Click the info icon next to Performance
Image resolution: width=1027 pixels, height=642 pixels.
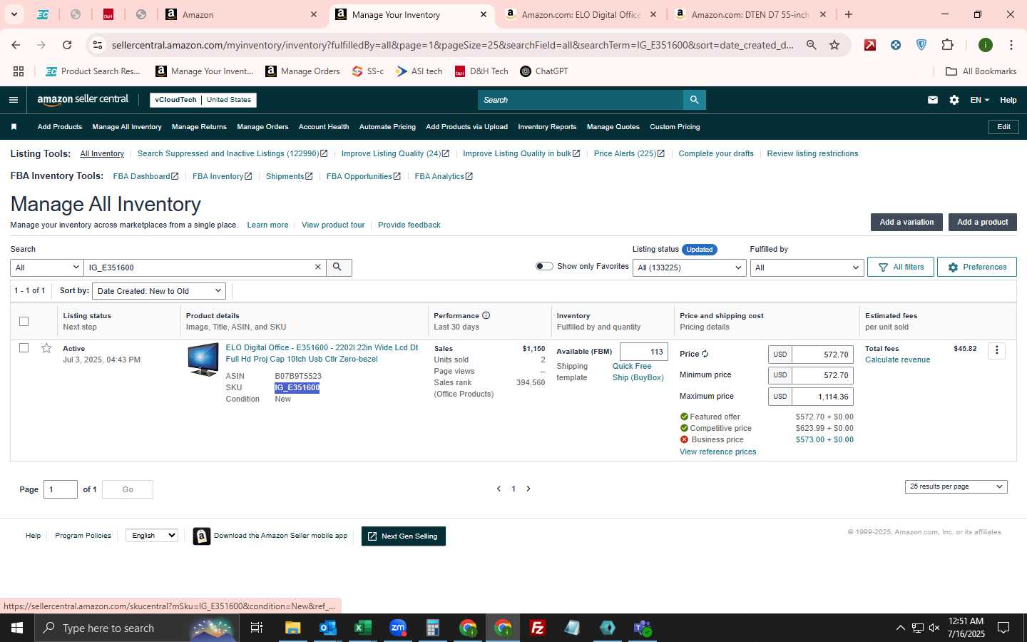tap(486, 315)
